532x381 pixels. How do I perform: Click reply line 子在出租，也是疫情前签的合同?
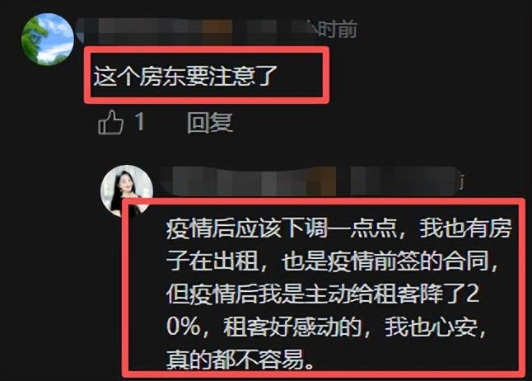coord(333,261)
